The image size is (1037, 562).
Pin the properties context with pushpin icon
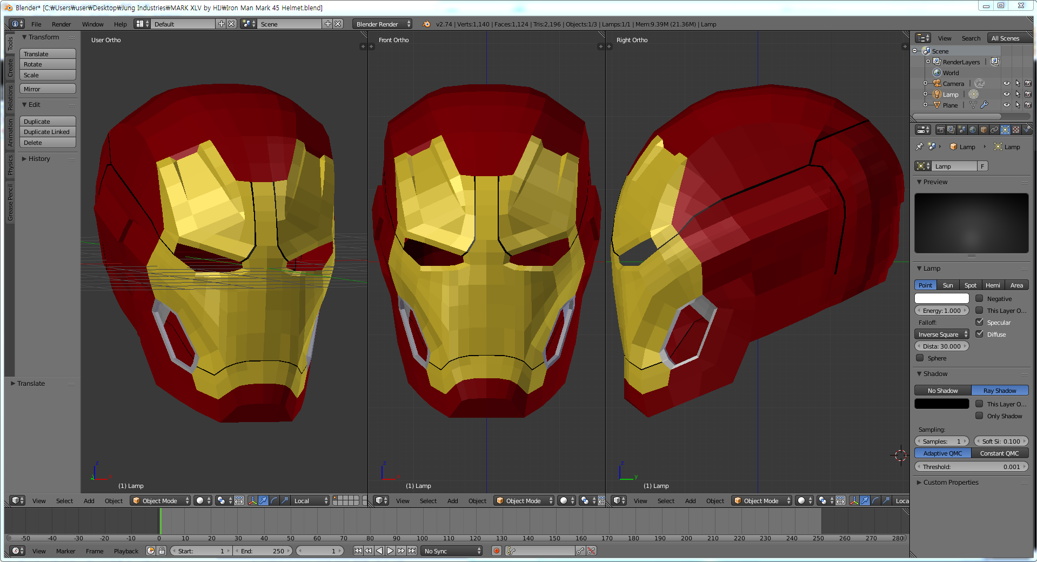pyautogui.click(x=920, y=146)
